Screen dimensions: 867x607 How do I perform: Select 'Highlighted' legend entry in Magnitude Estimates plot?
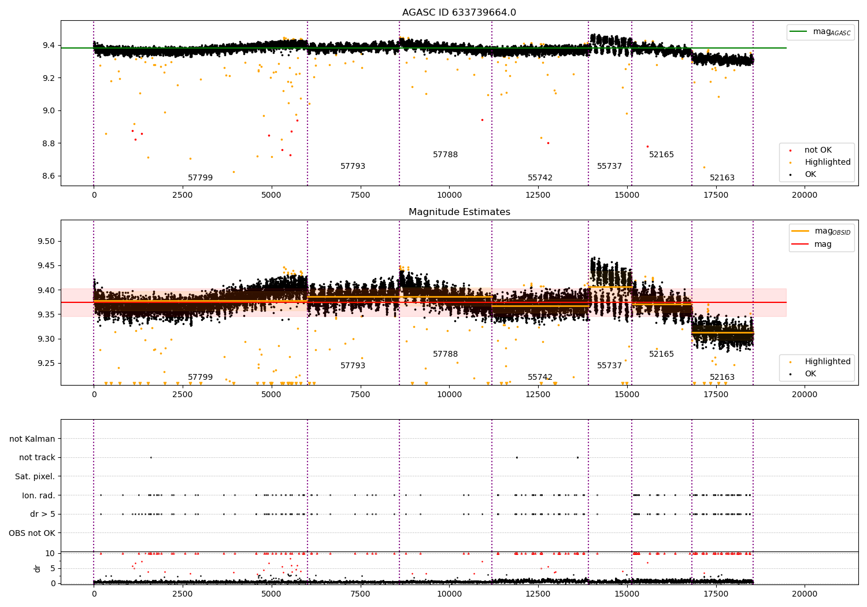pyautogui.click(x=828, y=362)
